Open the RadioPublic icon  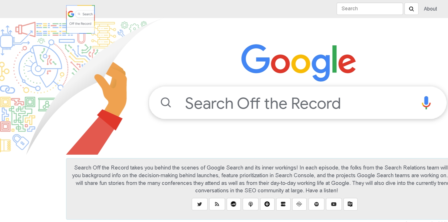[x=350, y=204]
